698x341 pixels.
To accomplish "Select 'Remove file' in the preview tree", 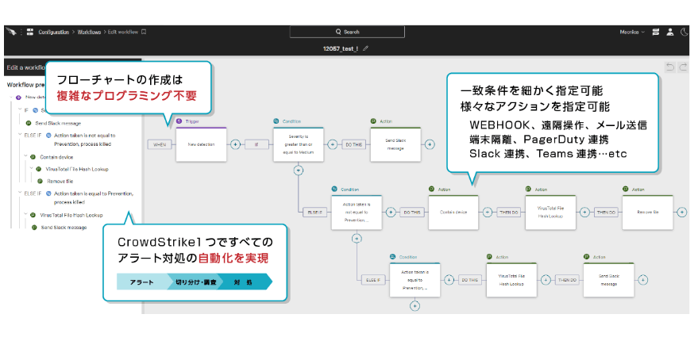I will [60, 182].
